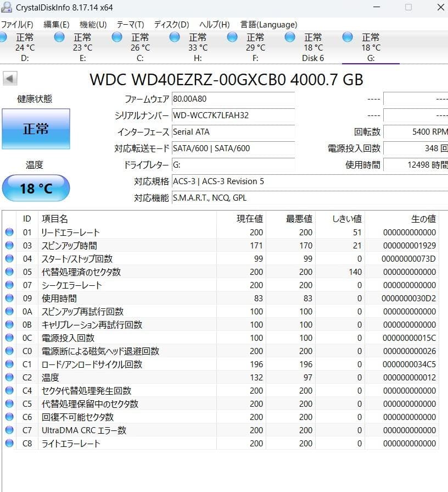This screenshot has width=448, height=492.
Task: Open the テーマ(T) menu
Action: tap(130, 25)
